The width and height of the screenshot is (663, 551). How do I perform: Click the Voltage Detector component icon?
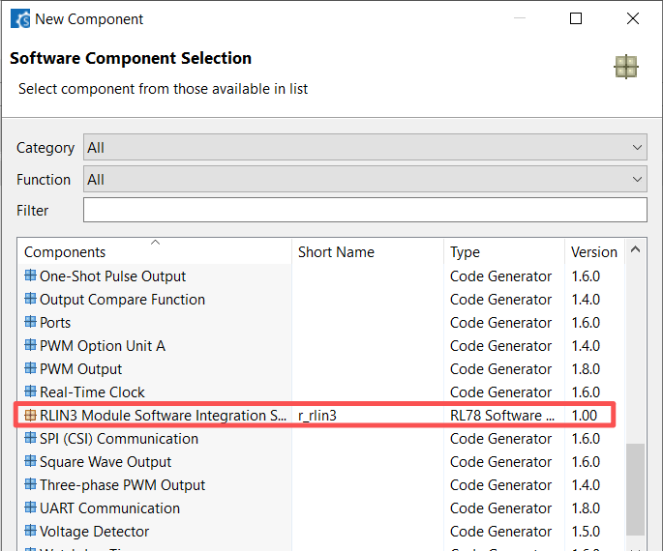(30, 532)
